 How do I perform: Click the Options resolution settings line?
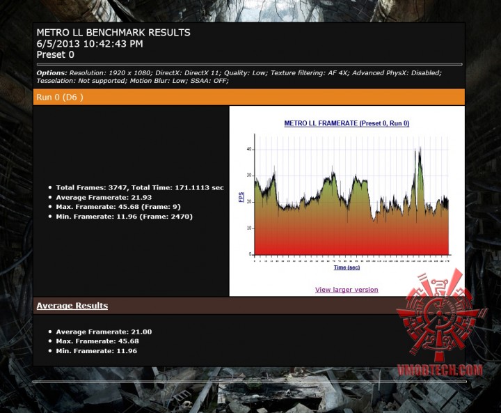pyautogui.click(x=239, y=73)
